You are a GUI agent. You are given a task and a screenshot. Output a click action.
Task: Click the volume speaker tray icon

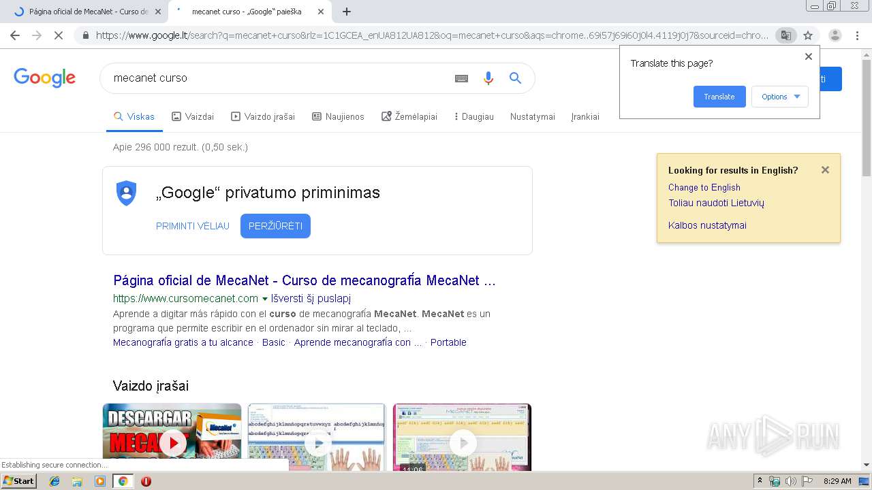click(x=790, y=481)
